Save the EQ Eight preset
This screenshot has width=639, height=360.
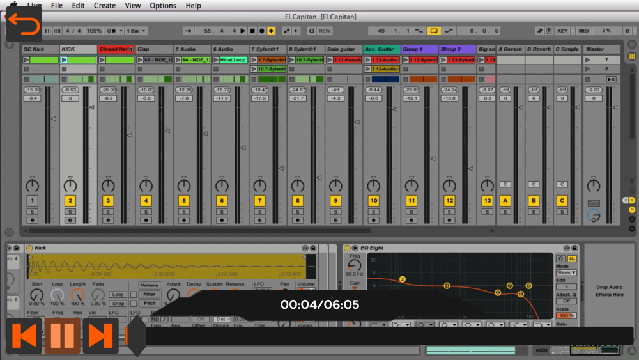pos(574,248)
